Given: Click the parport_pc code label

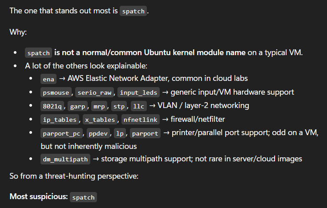Looking at the screenshot, I should (62, 133).
